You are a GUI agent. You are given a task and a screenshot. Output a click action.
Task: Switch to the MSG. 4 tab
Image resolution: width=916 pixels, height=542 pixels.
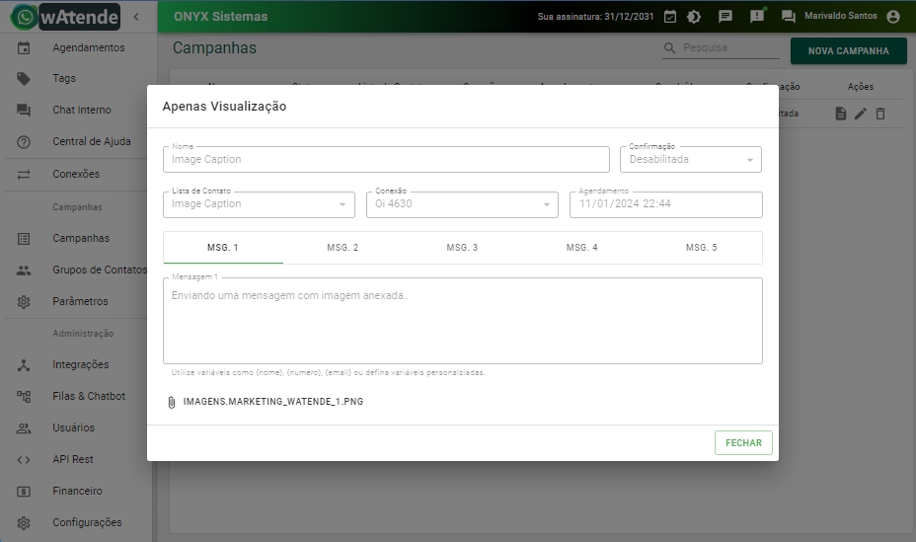[581, 248]
